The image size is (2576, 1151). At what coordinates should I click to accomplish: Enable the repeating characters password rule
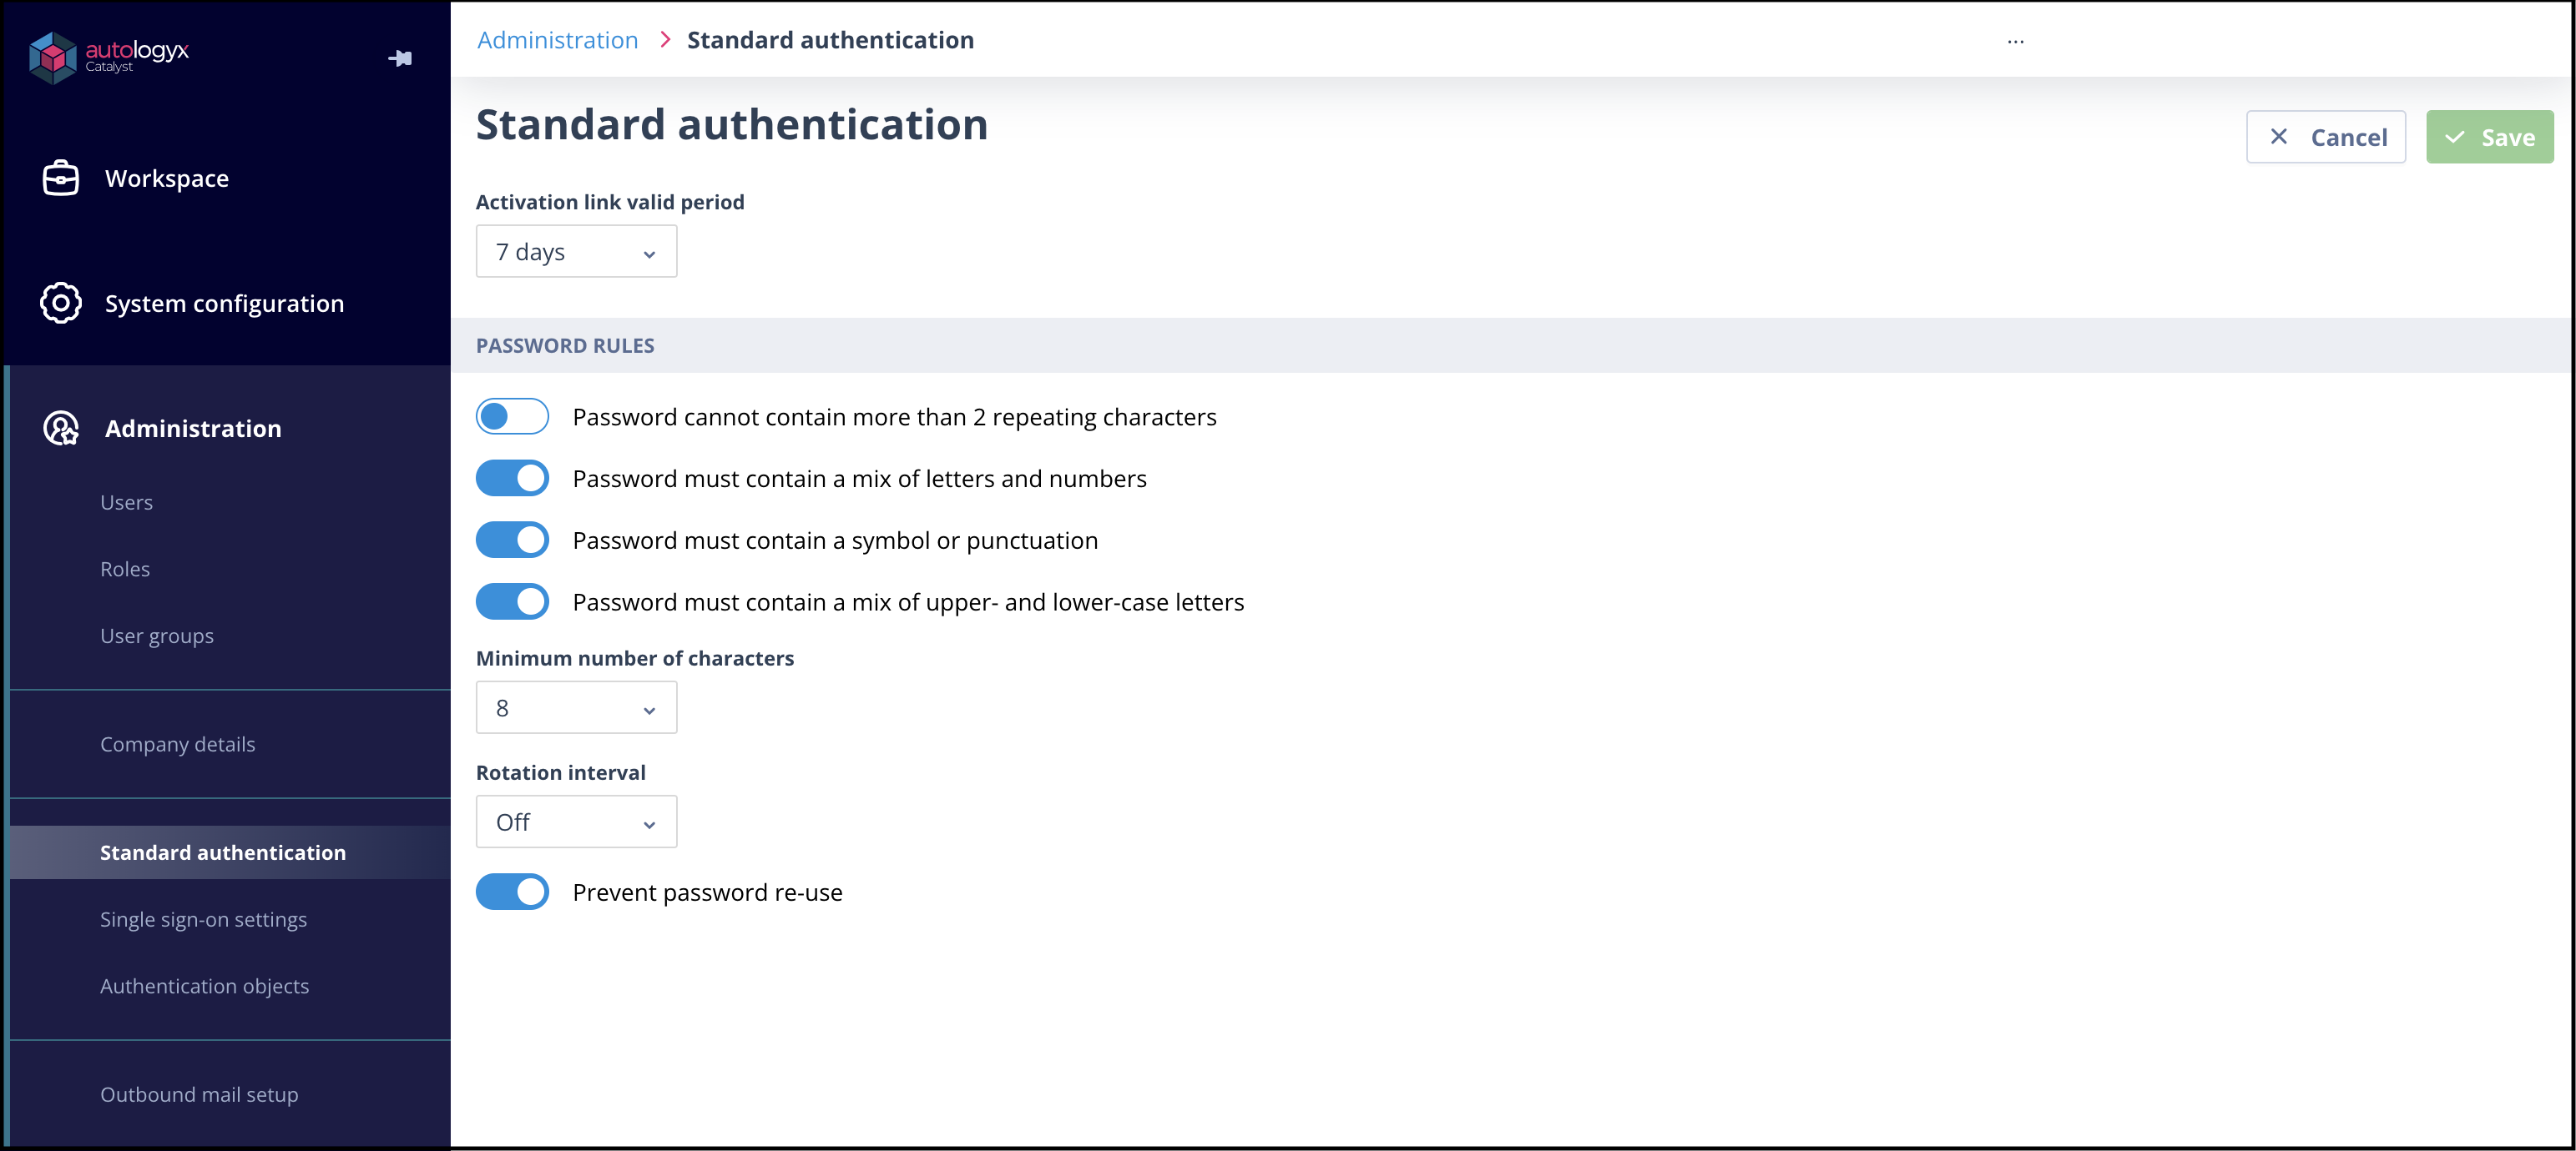click(x=512, y=417)
